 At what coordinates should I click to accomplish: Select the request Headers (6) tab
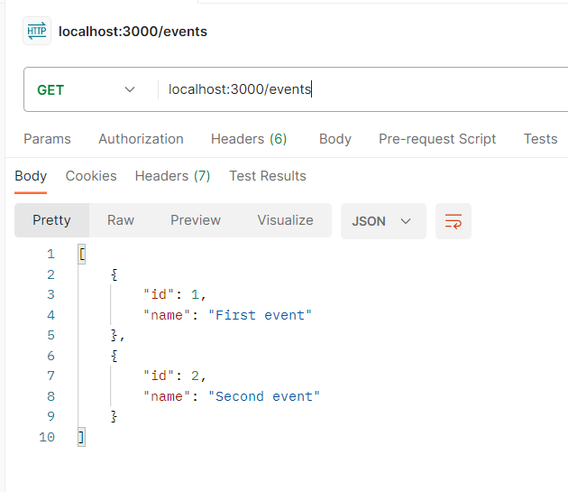(249, 139)
